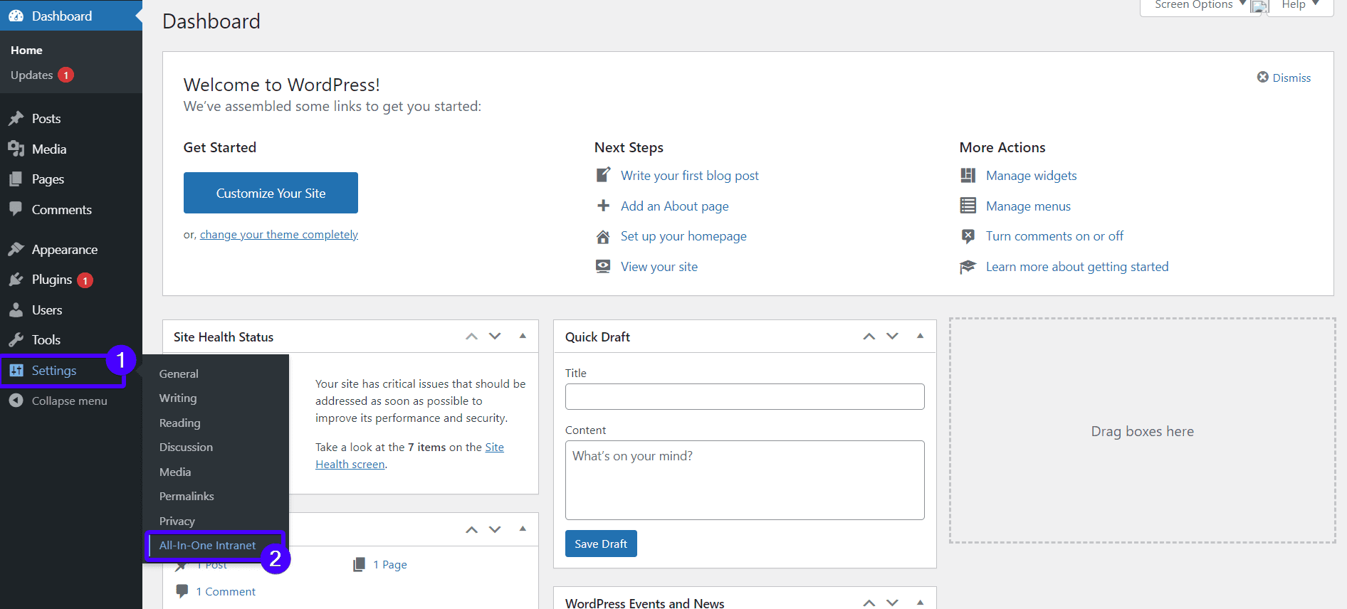Image resolution: width=1347 pixels, height=609 pixels.
Task: Click the Comments speech bubble icon
Action: pos(16,209)
